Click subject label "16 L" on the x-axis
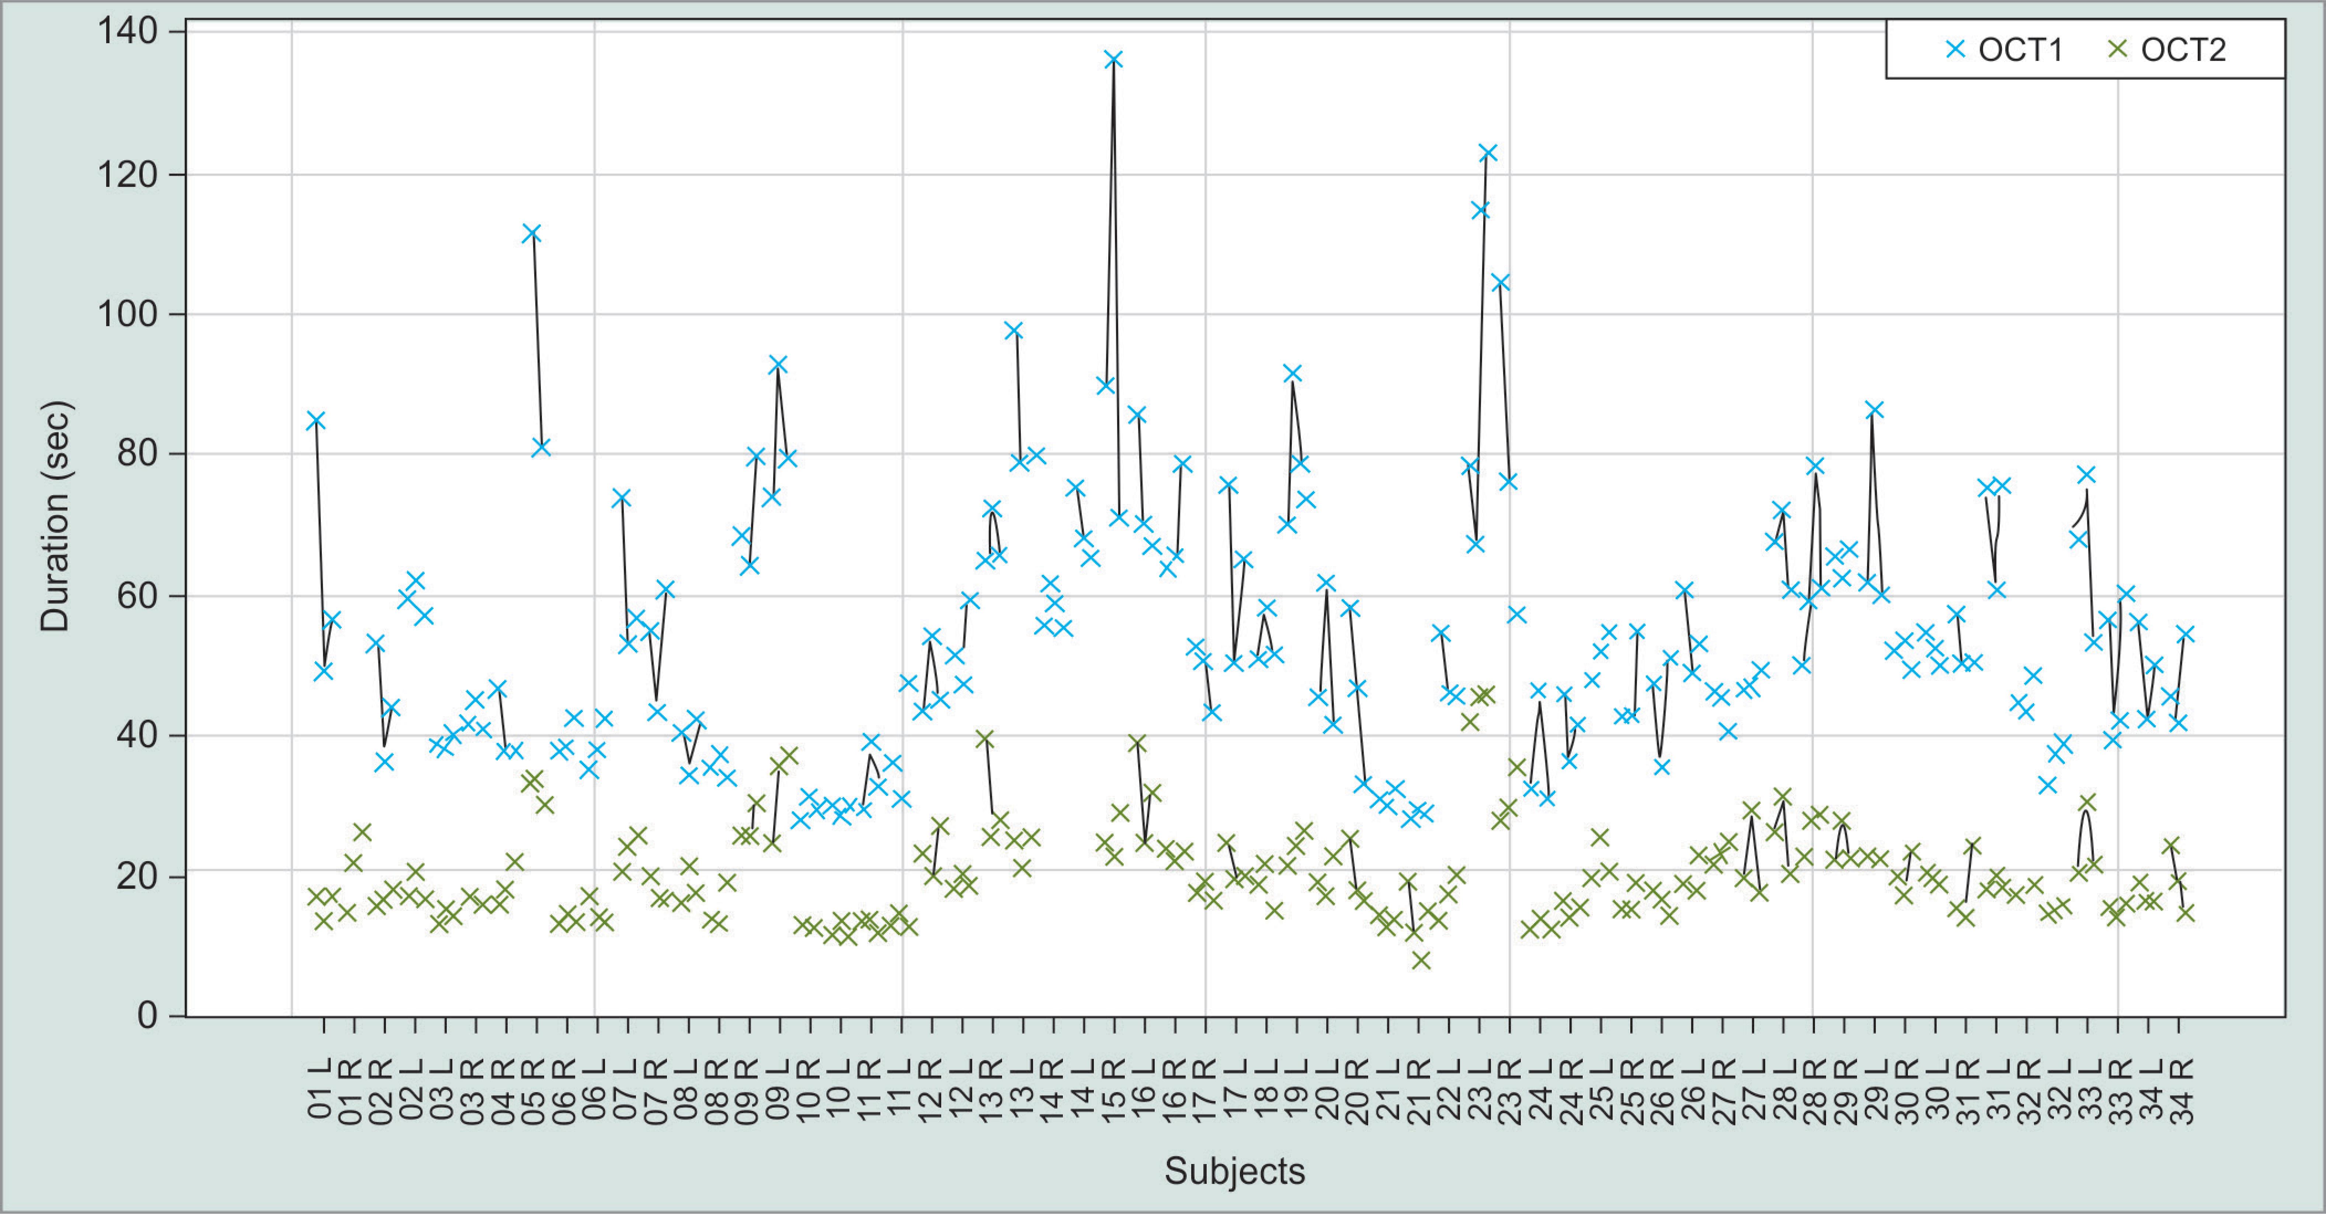 pyautogui.click(x=1144, y=1088)
